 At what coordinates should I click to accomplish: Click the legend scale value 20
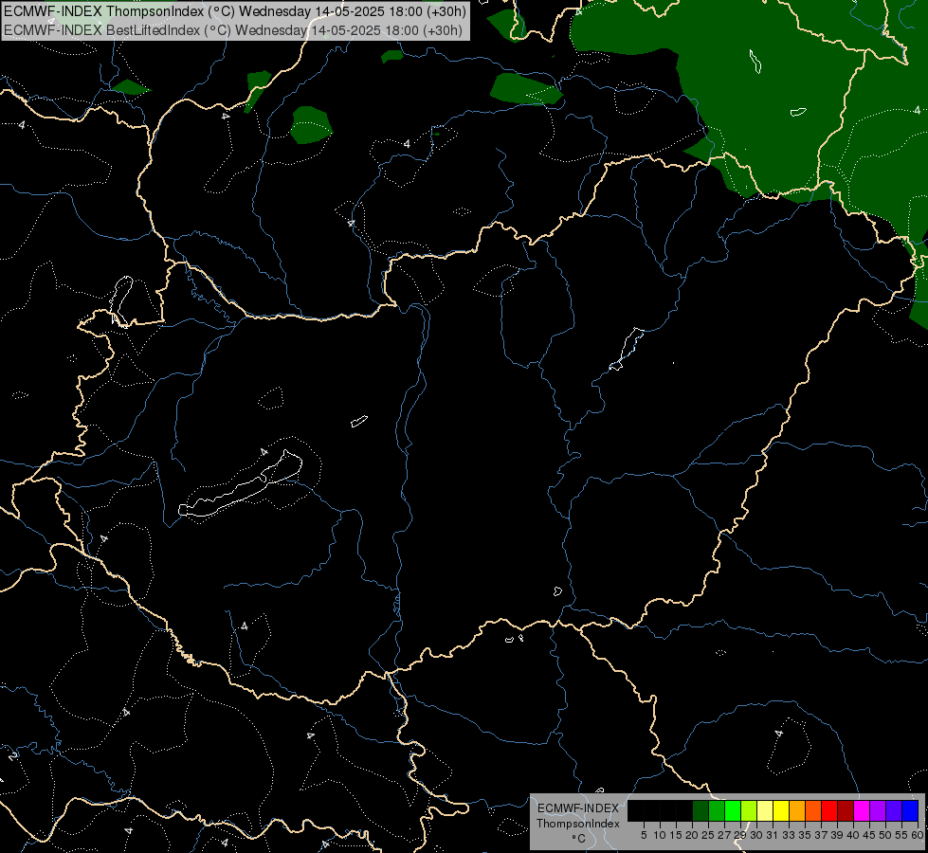692,835
